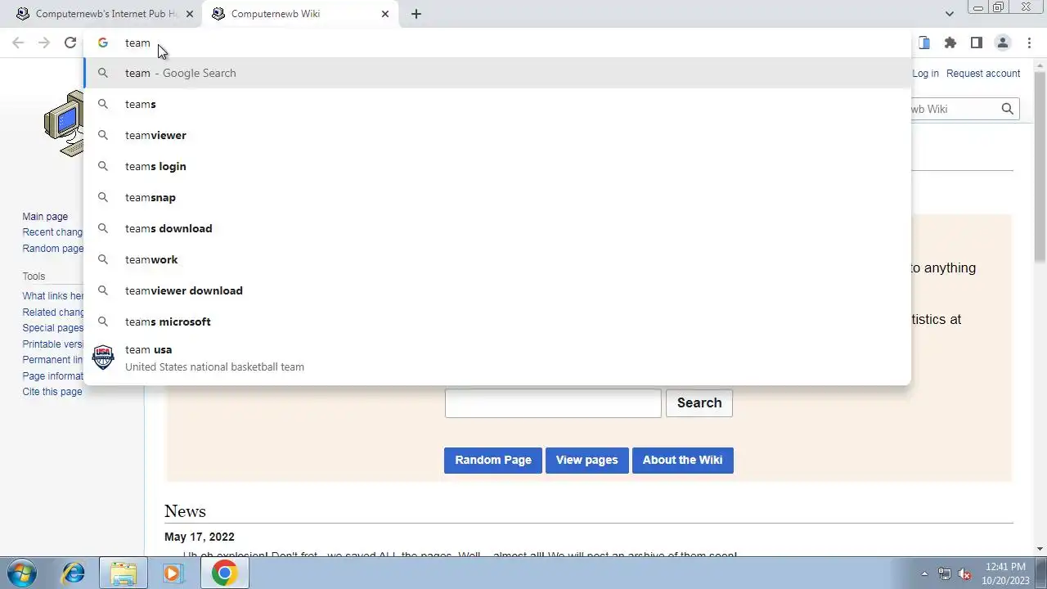This screenshot has width=1047, height=589.
Task: Click the network tray icon
Action: pos(945,573)
